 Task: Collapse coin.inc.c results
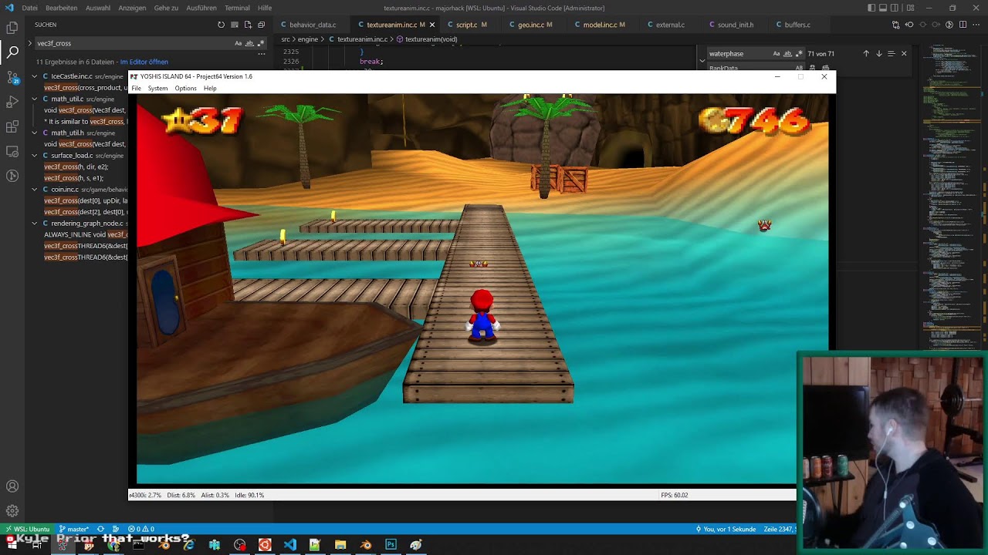coord(34,189)
